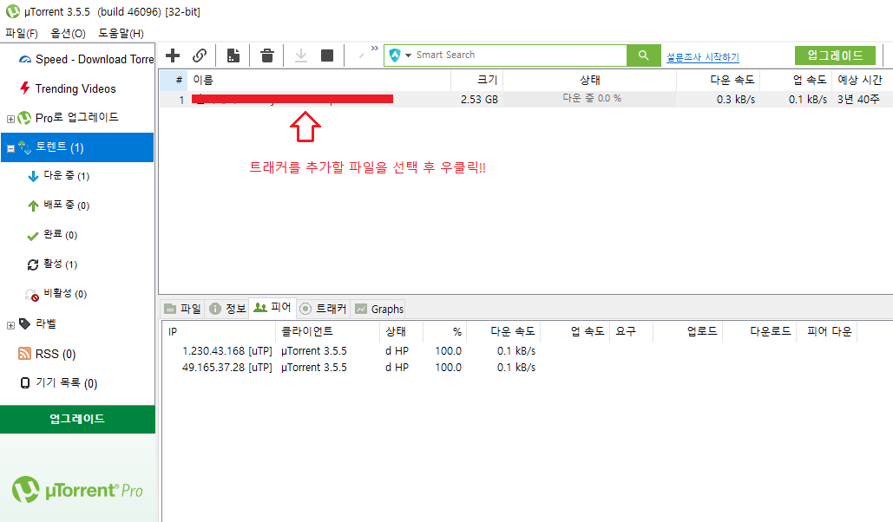
Task: Click the Add Torrent from URL link icon
Action: 200,55
